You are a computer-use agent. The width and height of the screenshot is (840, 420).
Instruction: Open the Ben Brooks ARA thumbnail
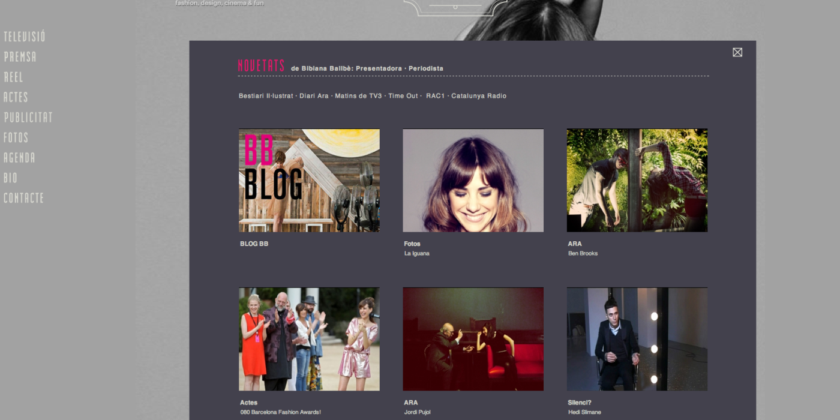tap(637, 181)
